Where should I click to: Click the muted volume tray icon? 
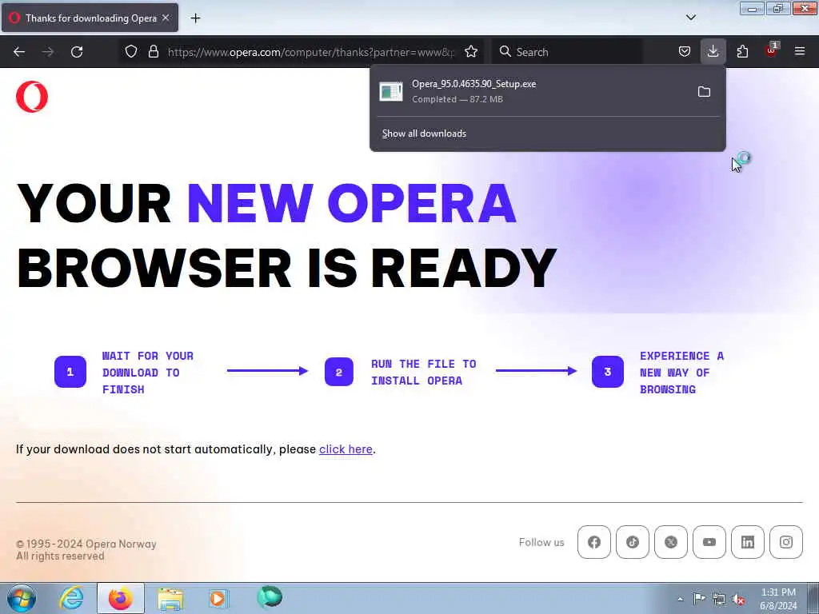coord(738,599)
